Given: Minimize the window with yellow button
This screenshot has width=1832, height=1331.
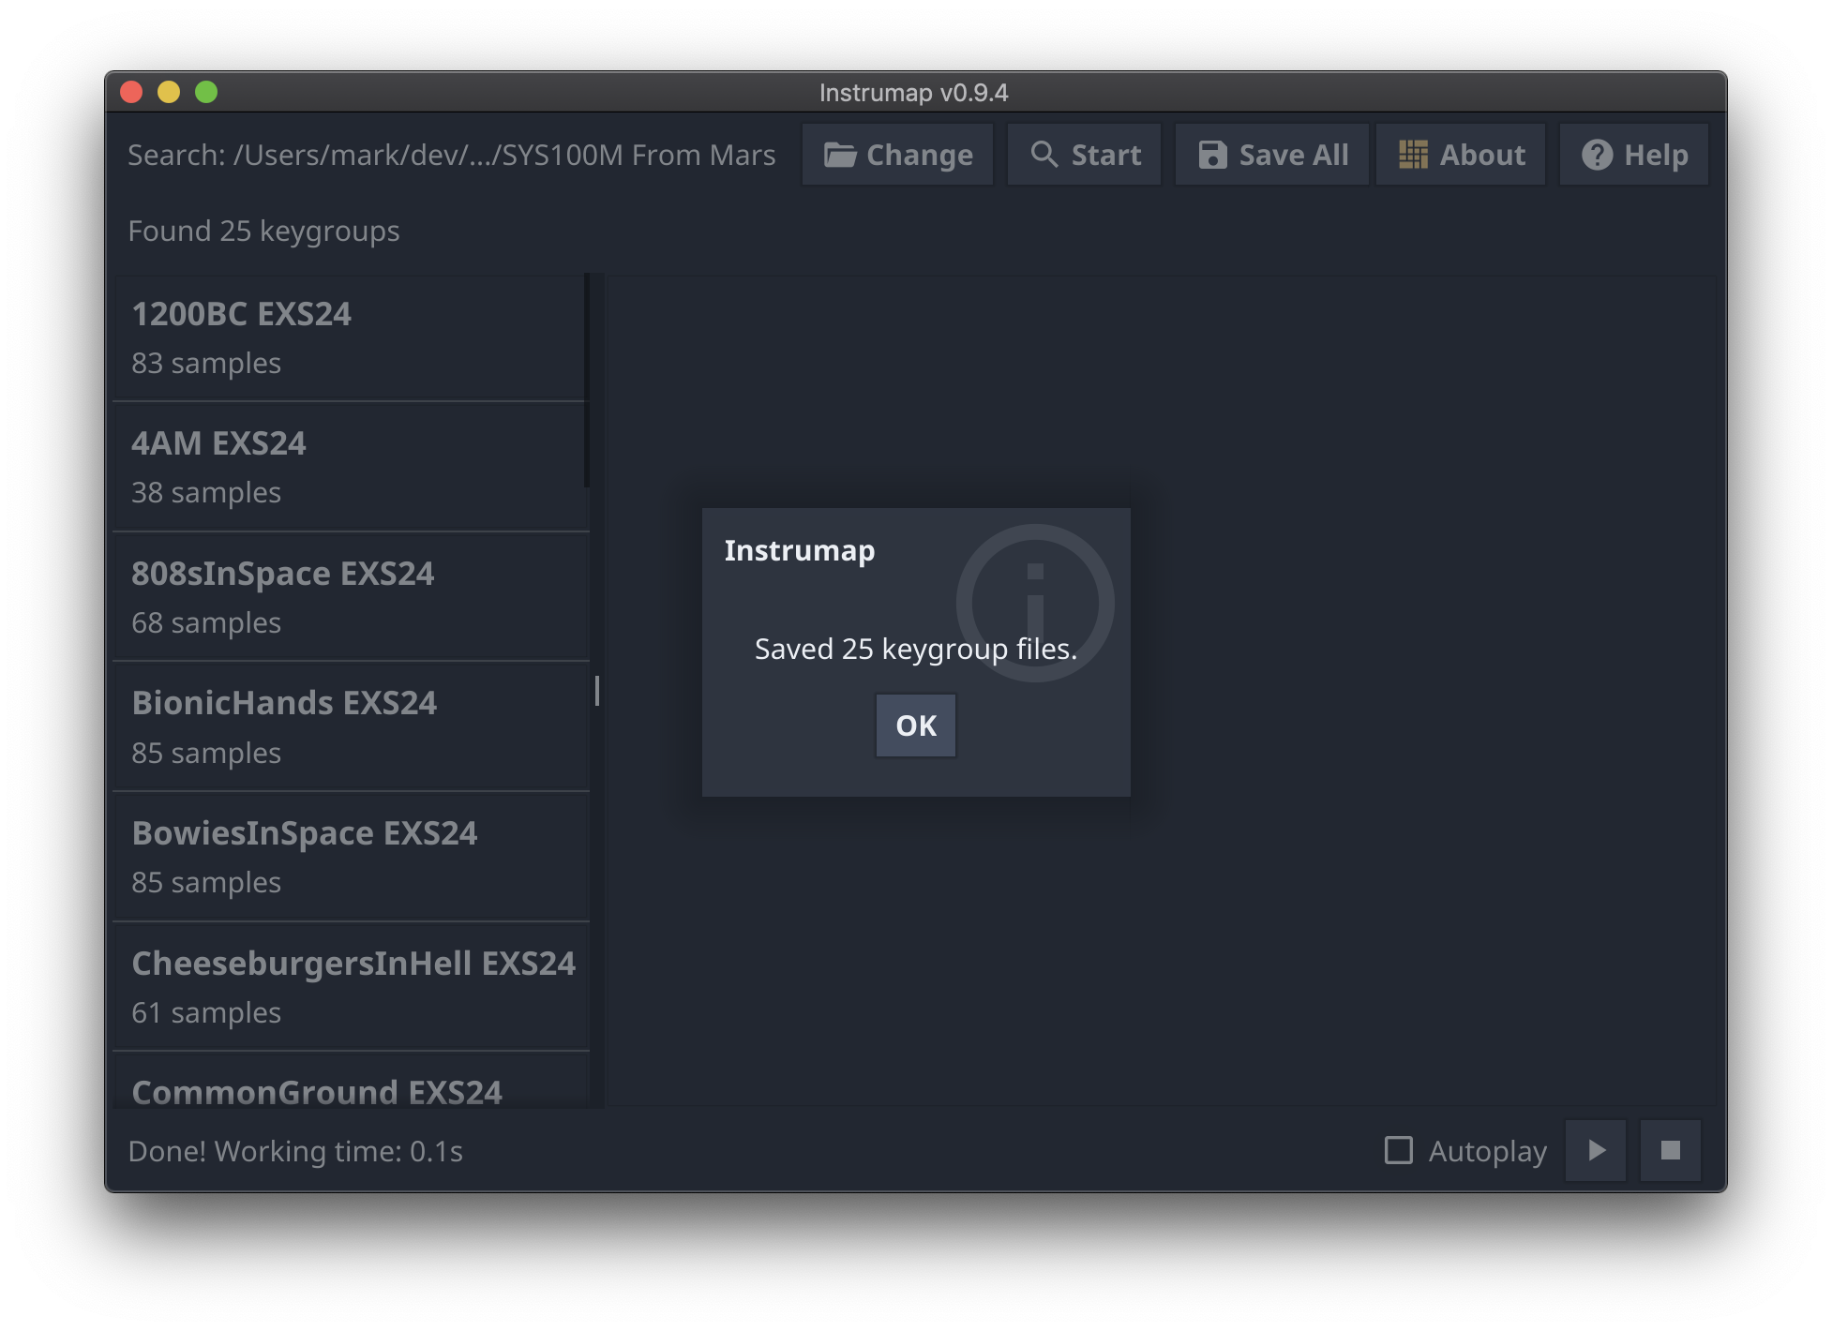Looking at the screenshot, I should (169, 92).
